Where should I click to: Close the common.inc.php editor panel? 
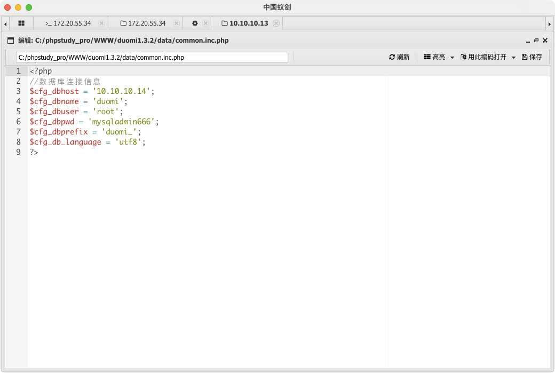pos(545,41)
